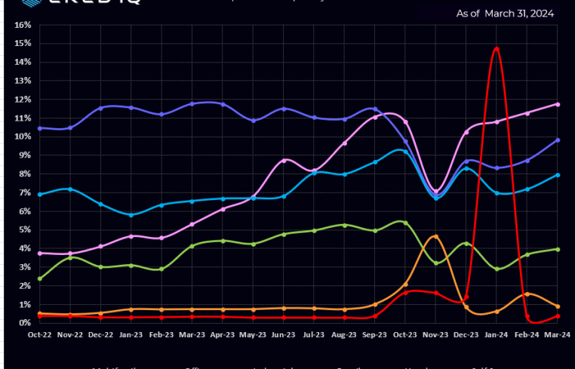Select the blue line data point at Mar-24
575x369 pixels.
click(x=558, y=175)
